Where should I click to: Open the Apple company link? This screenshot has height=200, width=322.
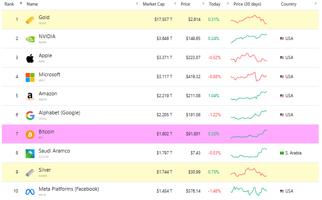pyautogui.click(x=45, y=55)
